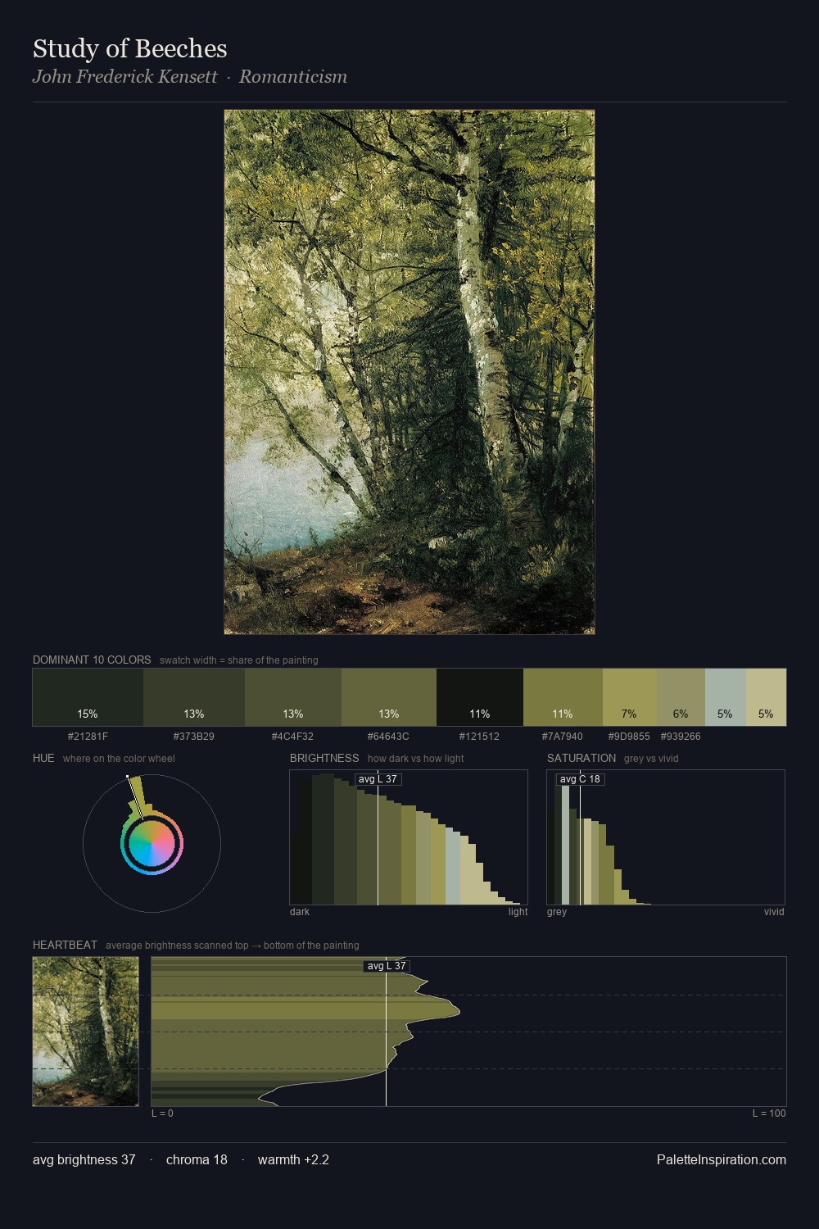Image resolution: width=819 pixels, height=1229 pixels.
Task: Open the PaletteInspiration.com link
Action: (722, 1159)
